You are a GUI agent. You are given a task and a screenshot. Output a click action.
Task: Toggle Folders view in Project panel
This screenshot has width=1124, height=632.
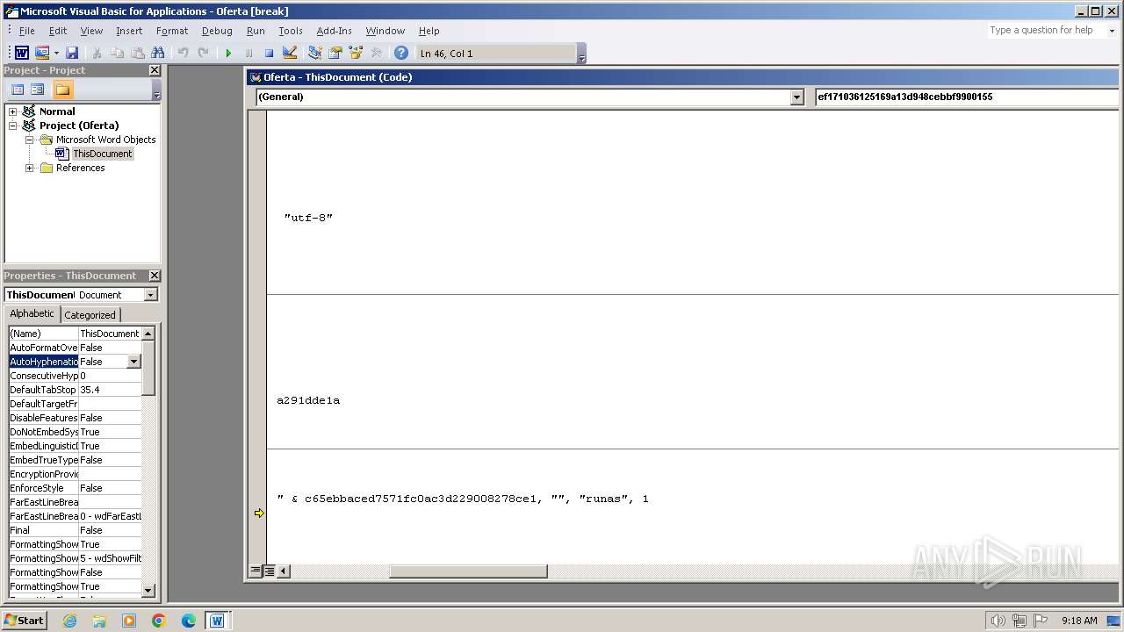pyautogui.click(x=62, y=90)
